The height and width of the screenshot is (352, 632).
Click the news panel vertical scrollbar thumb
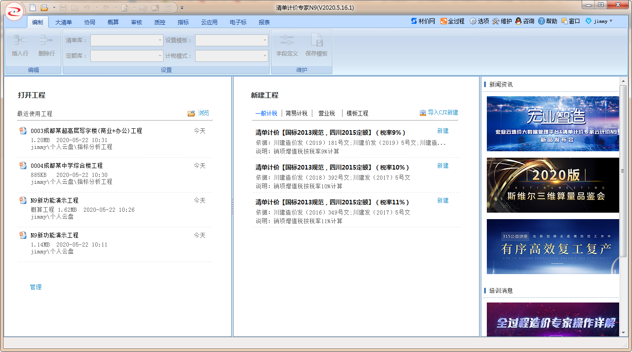(x=623, y=170)
